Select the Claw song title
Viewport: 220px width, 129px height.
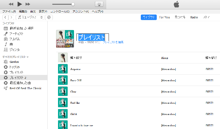coord(73,92)
